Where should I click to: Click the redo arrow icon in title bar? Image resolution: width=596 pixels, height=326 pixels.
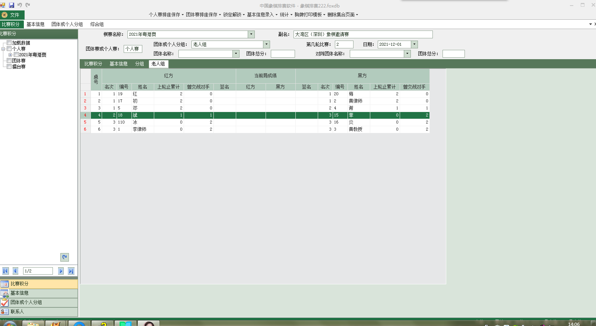click(x=28, y=5)
